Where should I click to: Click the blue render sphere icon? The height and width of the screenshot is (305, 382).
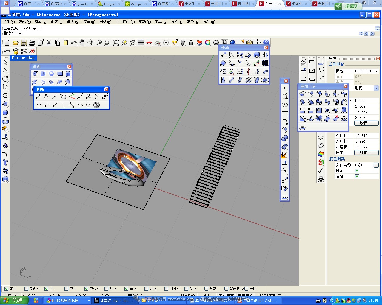point(233,43)
